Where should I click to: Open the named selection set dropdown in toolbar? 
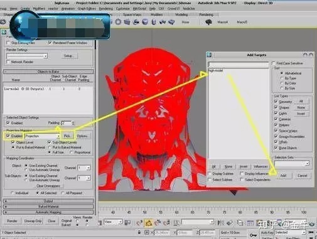[x=198, y=221]
